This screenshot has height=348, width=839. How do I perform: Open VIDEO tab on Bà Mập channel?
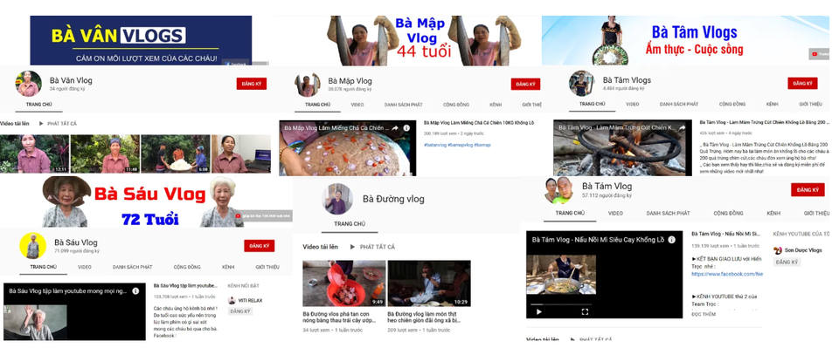[x=357, y=105]
